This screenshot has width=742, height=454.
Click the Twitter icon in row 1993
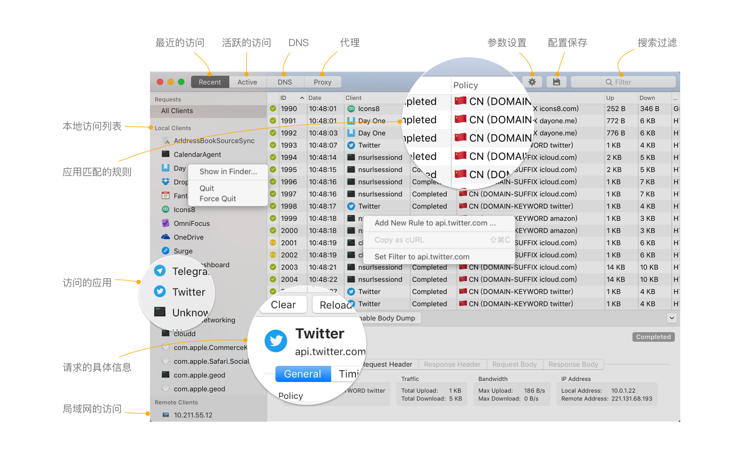point(351,145)
